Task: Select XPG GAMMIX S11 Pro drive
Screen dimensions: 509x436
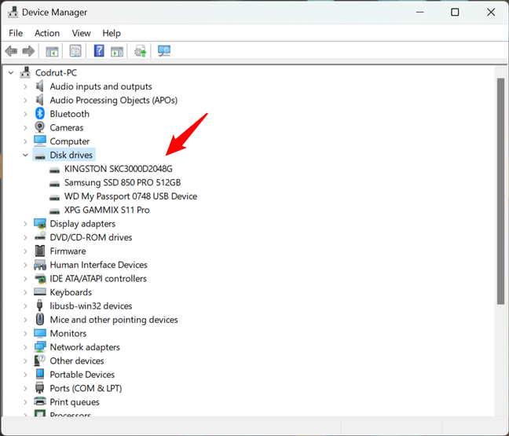Action: click(107, 210)
